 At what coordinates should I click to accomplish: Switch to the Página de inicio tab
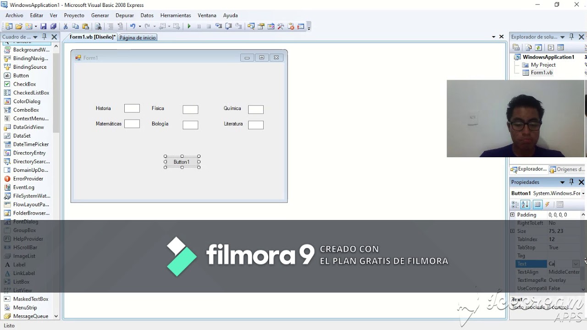click(x=138, y=38)
